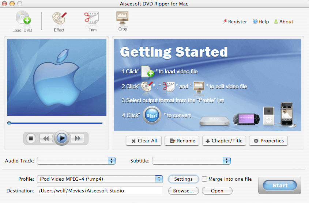
Task: Click the Getting Started heading
Action: pos(174,52)
